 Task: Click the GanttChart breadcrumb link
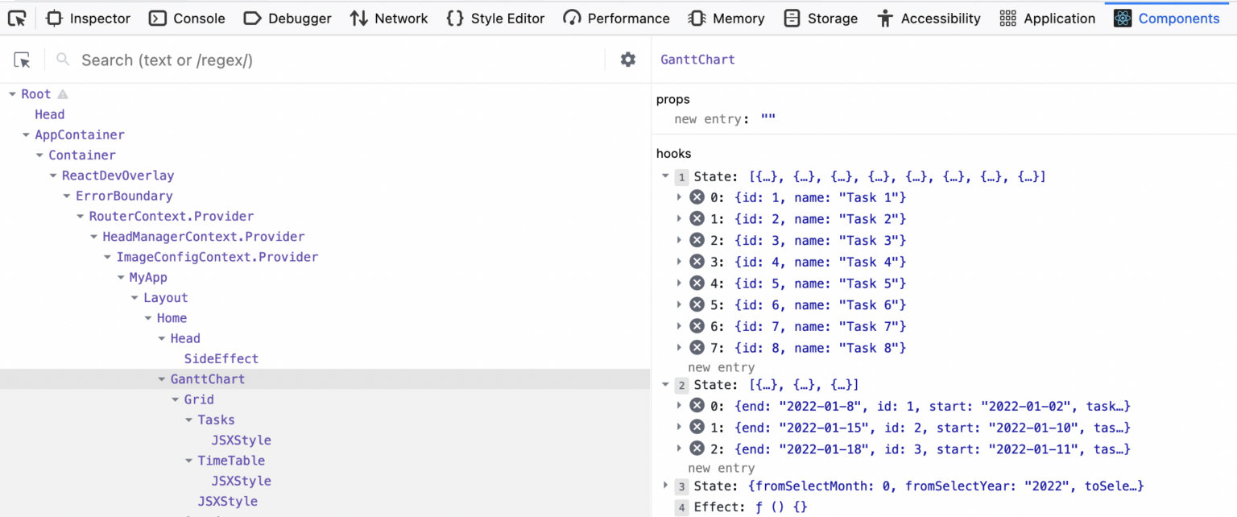[697, 59]
